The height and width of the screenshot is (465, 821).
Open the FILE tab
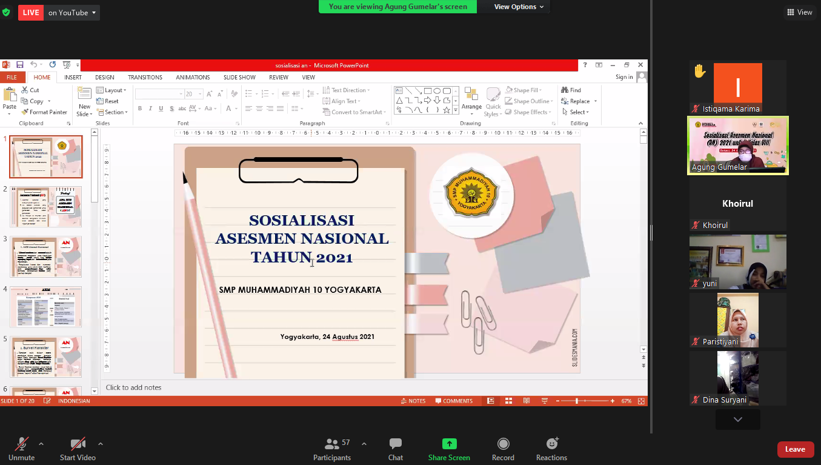[12, 77]
